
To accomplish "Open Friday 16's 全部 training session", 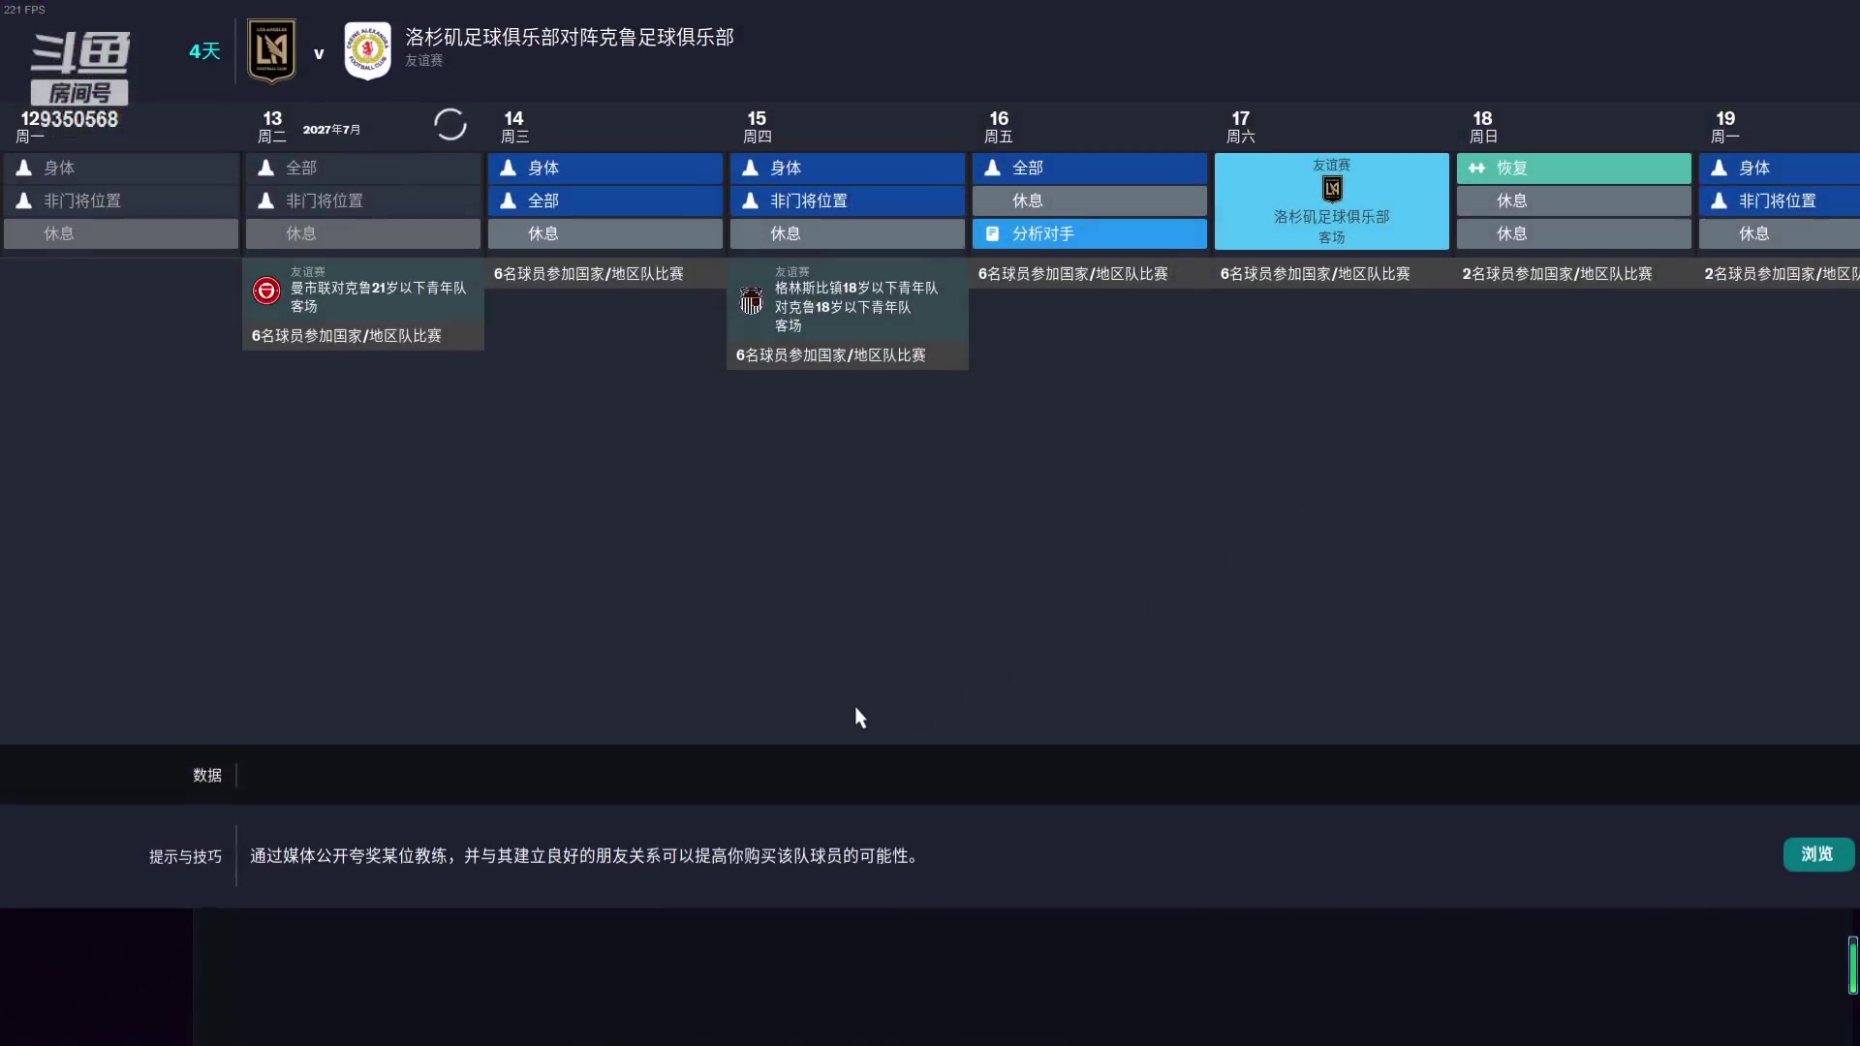I will tap(1090, 168).
